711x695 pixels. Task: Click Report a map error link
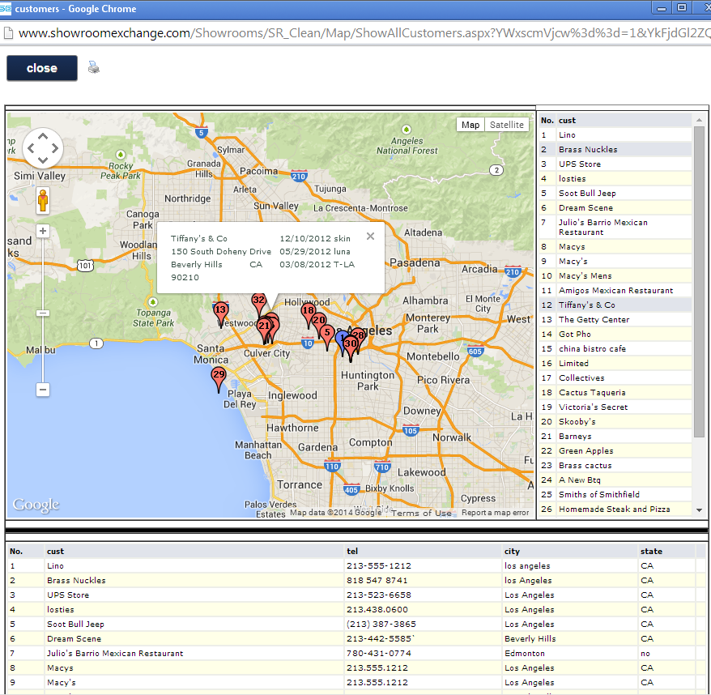pos(495,513)
